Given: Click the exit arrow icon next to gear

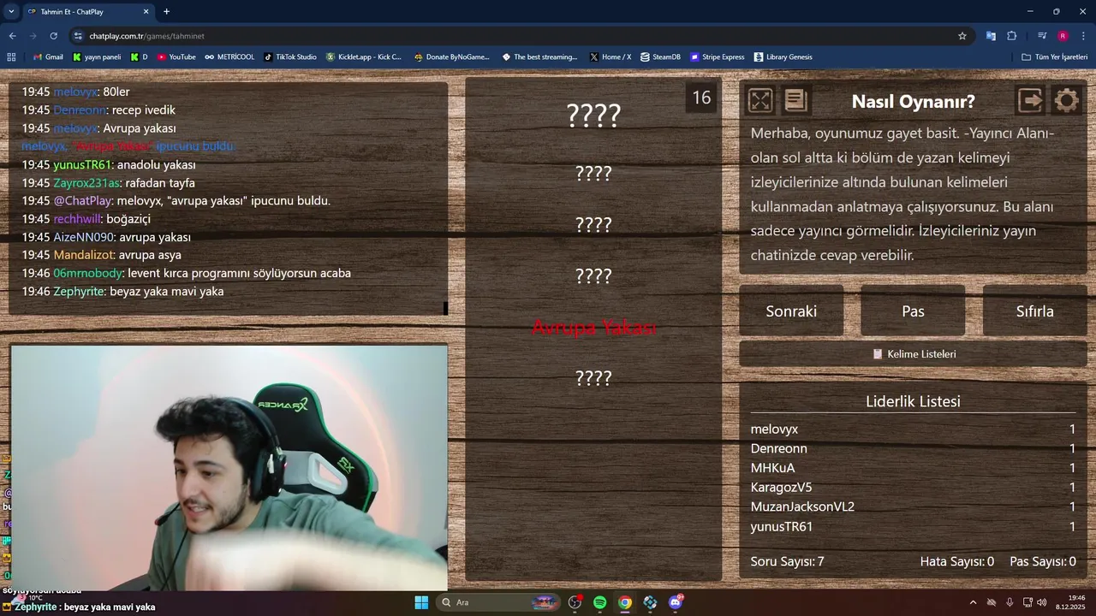Looking at the screenshot, I should tap(1030, 101).
